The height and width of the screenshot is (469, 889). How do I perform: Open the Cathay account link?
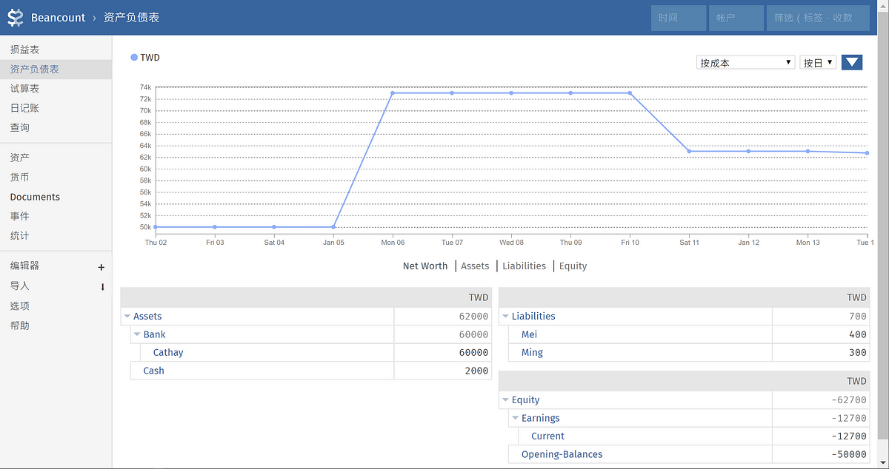168,353
